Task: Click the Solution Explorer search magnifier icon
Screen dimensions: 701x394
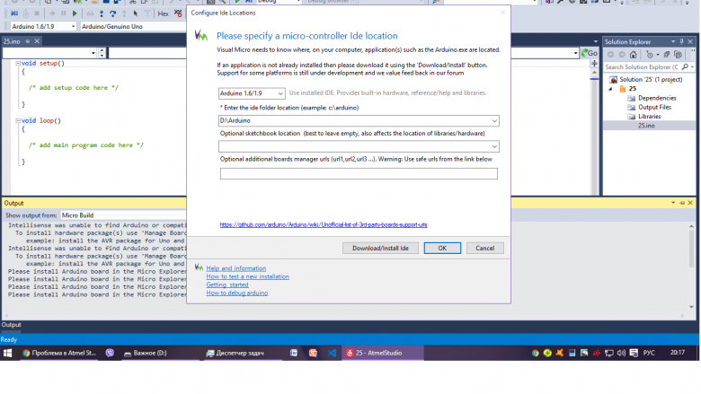Action: pyautogui.click(x=686, y=67)
